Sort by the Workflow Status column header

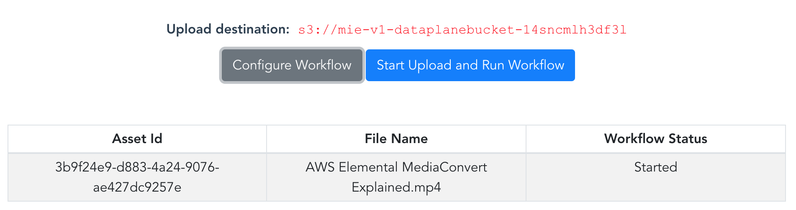[x=656, y=139]
